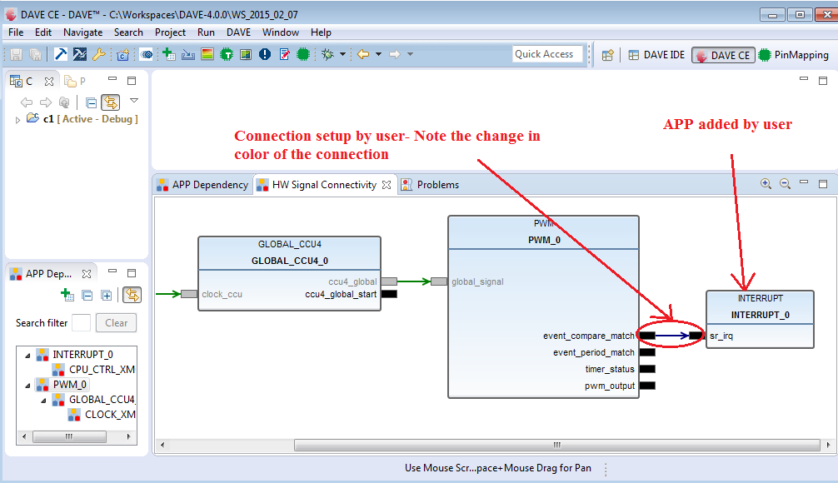838x483 pixels.
Task: Open the Debug icon dropdown arrow
Action: point(342,54)
